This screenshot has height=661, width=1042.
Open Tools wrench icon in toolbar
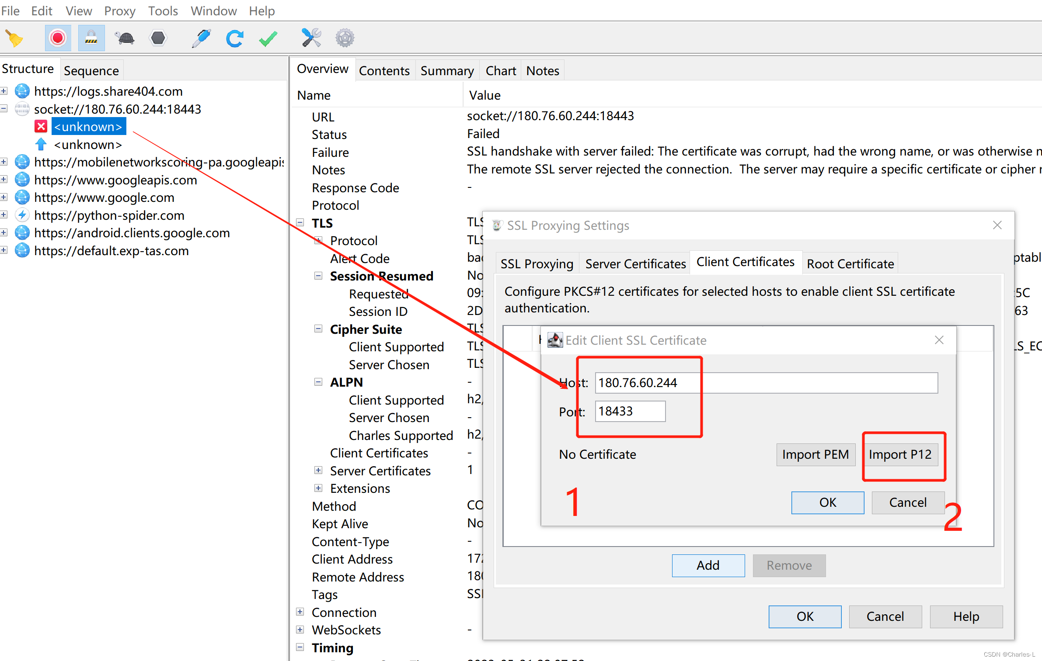tap(311, 38)
